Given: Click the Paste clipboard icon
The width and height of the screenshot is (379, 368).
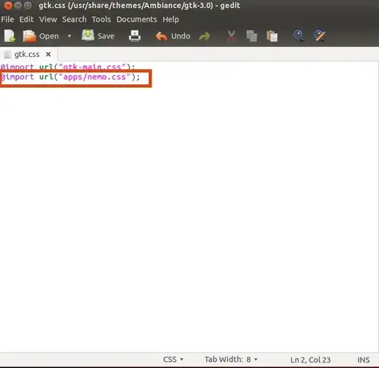Looking at the screenshot, I should tap(272, 36).
